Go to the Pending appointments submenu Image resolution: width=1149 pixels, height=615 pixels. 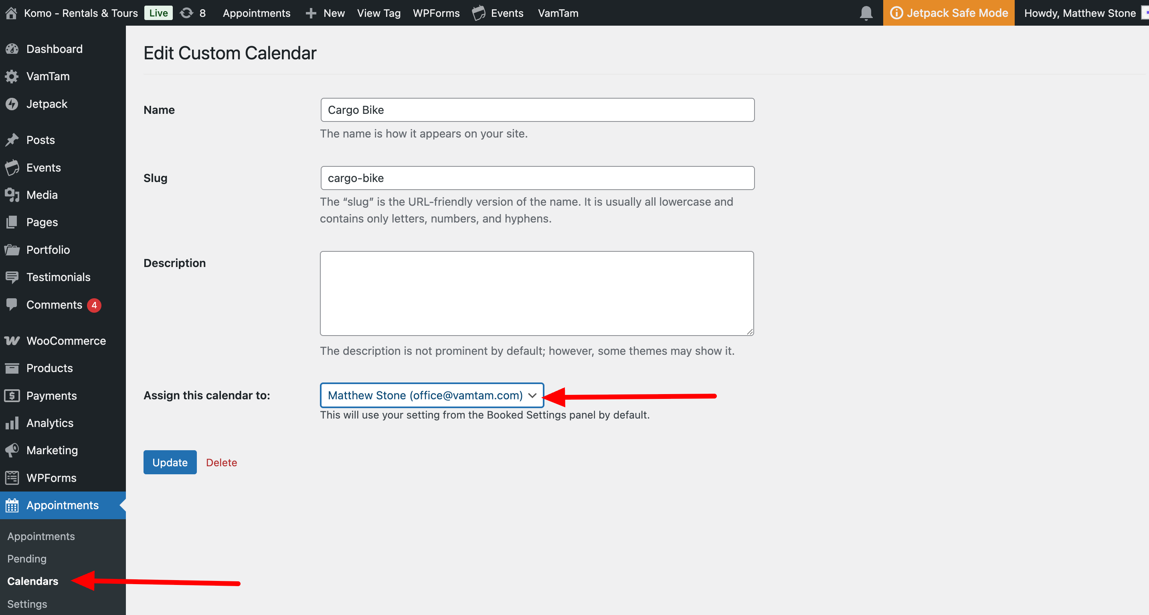click(27, 558)
